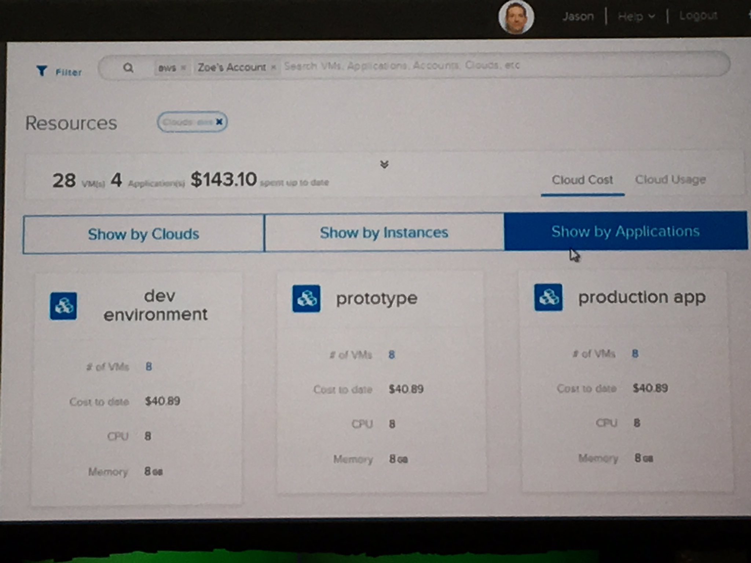Select the Cloud Cost tab
The width and height of the screenshot is (751, 563).
point(582,180)
